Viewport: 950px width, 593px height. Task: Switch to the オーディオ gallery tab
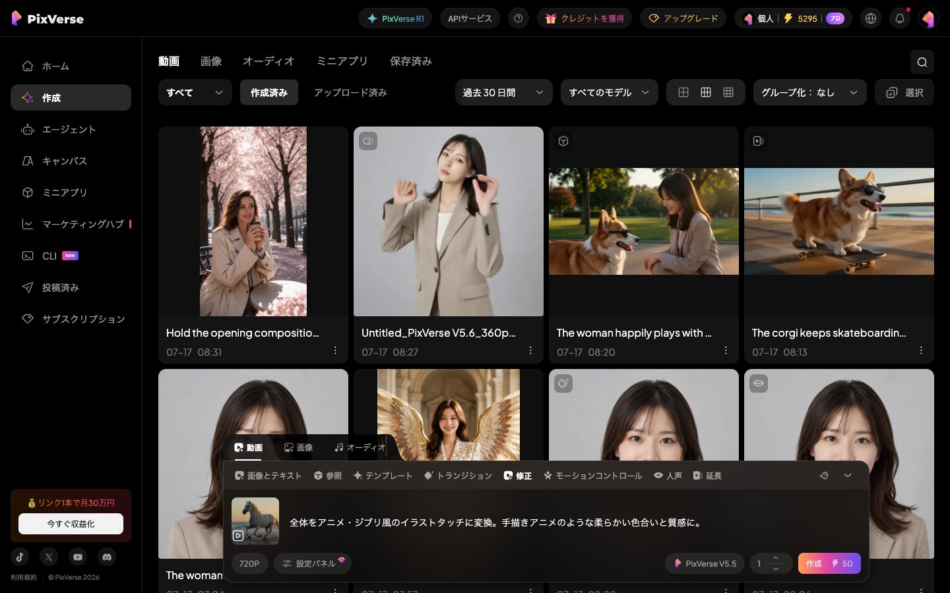pyautogui.click(x=269, y=61)
